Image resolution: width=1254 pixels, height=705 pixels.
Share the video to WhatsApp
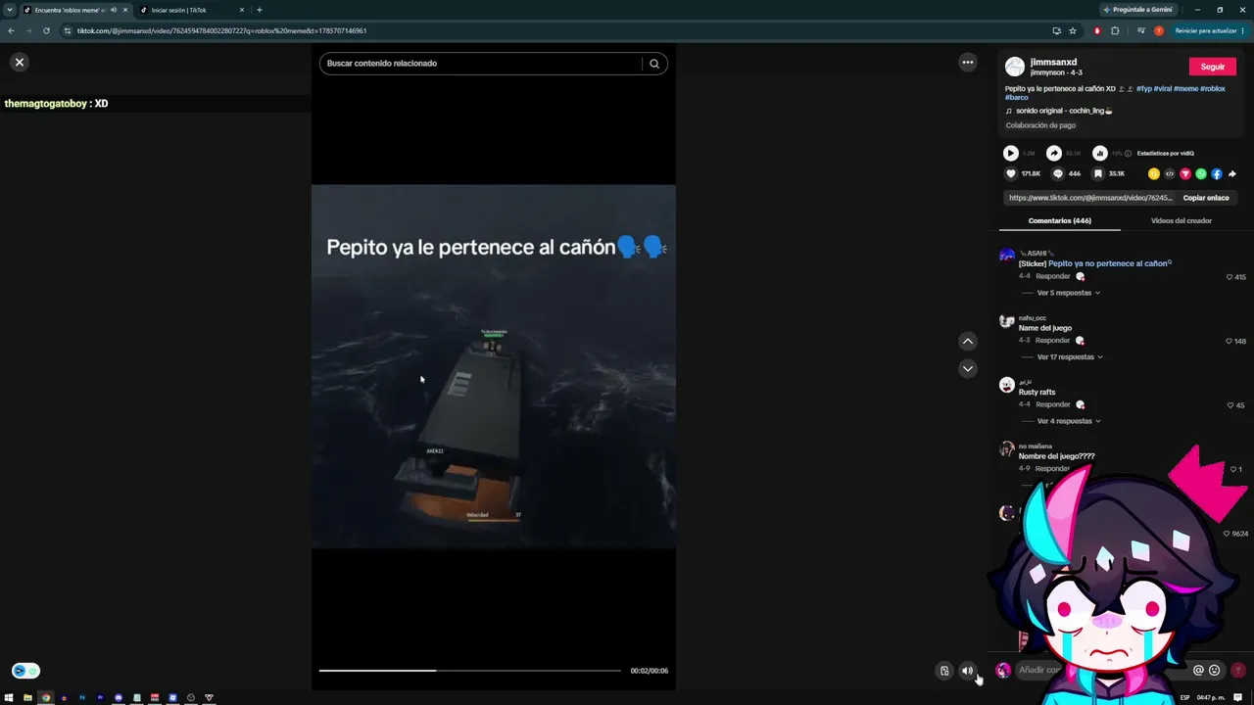(x=1201, y=174)
